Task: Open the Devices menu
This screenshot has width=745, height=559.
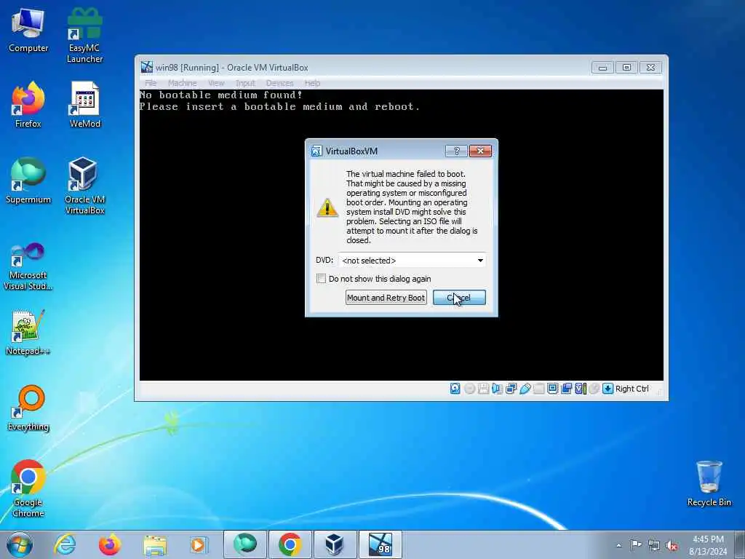Action: (x=279, y=83)
